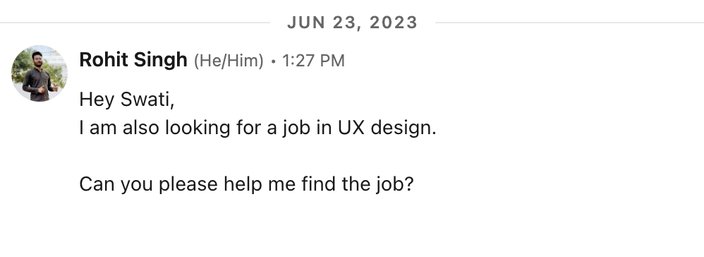The width and height of the screenshot is (704, 257).
Task: Click the word "please" in the last line
Action: pos(188,185)
